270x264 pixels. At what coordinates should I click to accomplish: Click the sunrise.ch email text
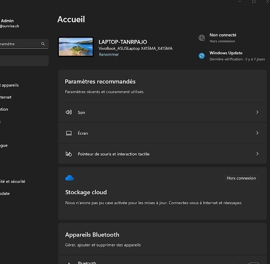pos(10,26)
